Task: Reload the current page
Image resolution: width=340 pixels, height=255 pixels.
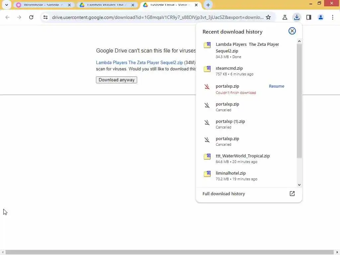Action: pos(31,17)
